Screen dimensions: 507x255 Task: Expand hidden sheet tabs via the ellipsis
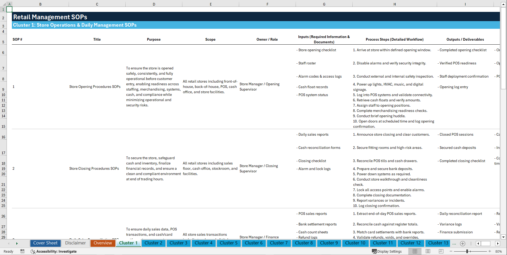[x=454, y=243]
